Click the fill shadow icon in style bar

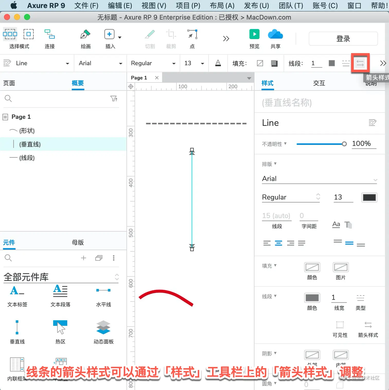pos(275,63)
